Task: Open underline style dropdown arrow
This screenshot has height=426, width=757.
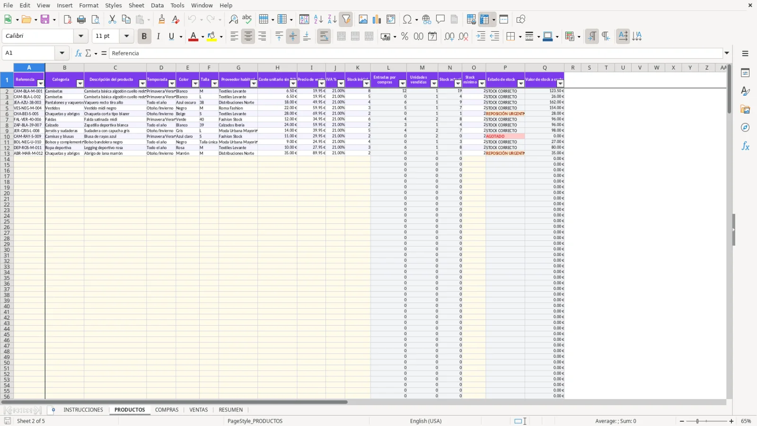Action: tap(181, 36)
